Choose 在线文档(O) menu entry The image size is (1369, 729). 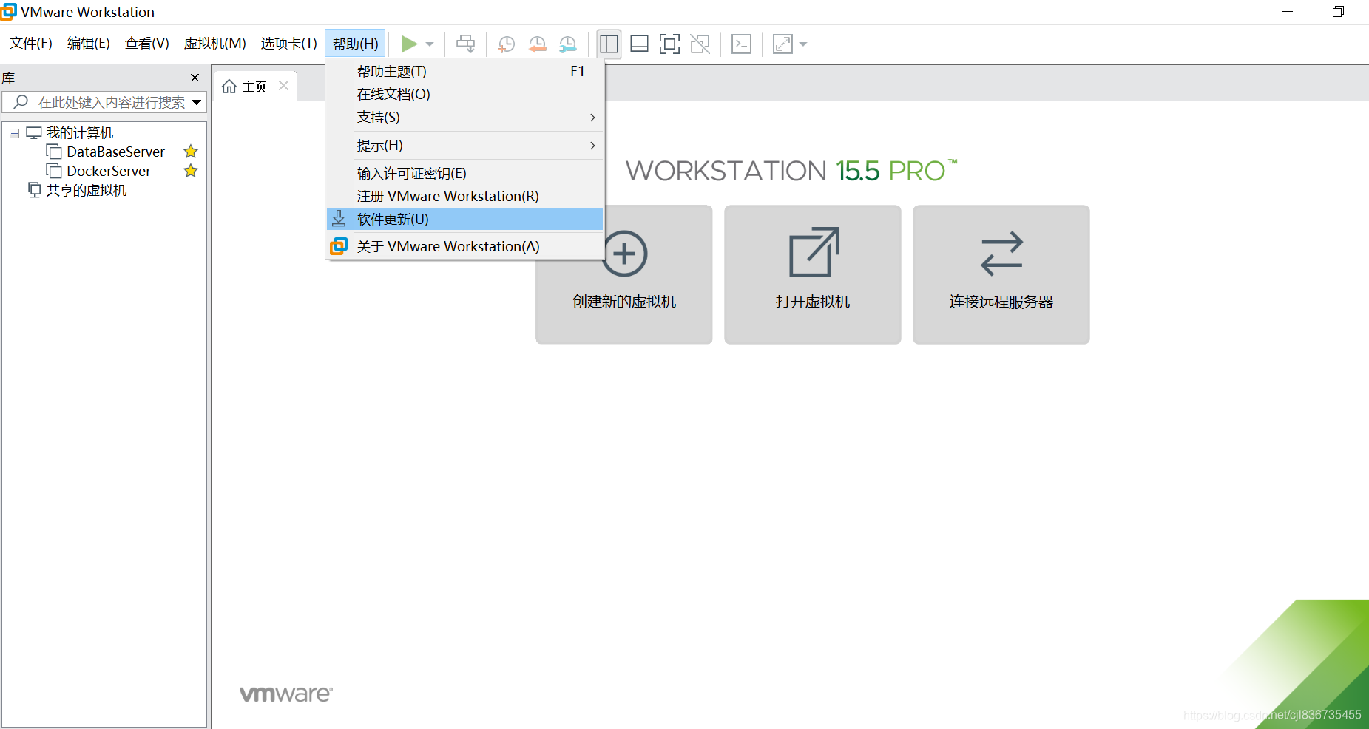pos(465,95)
